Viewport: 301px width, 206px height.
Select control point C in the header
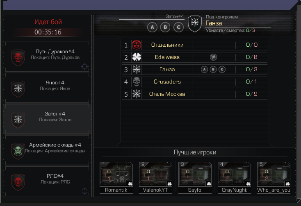click(x=178, y=27)
